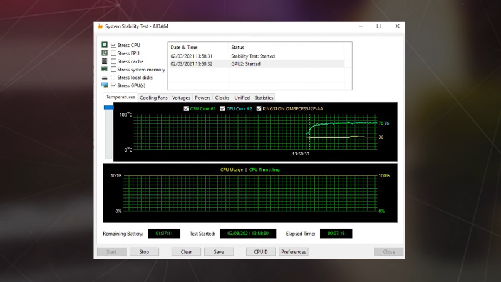
Task: Enable the Stress cache checkbox
Action: coord(113,61)
